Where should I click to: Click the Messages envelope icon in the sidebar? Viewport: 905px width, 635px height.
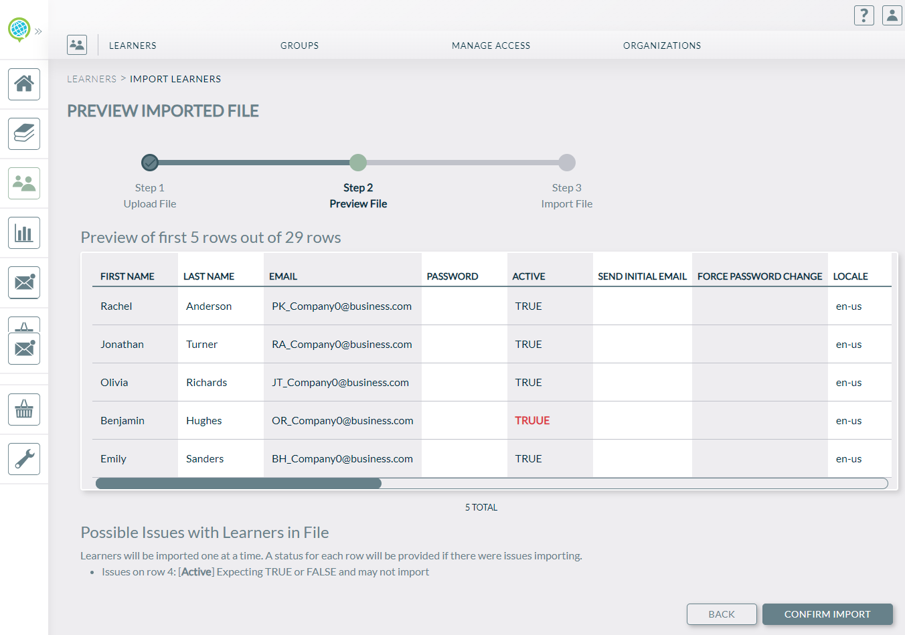(x=23, y=282)
